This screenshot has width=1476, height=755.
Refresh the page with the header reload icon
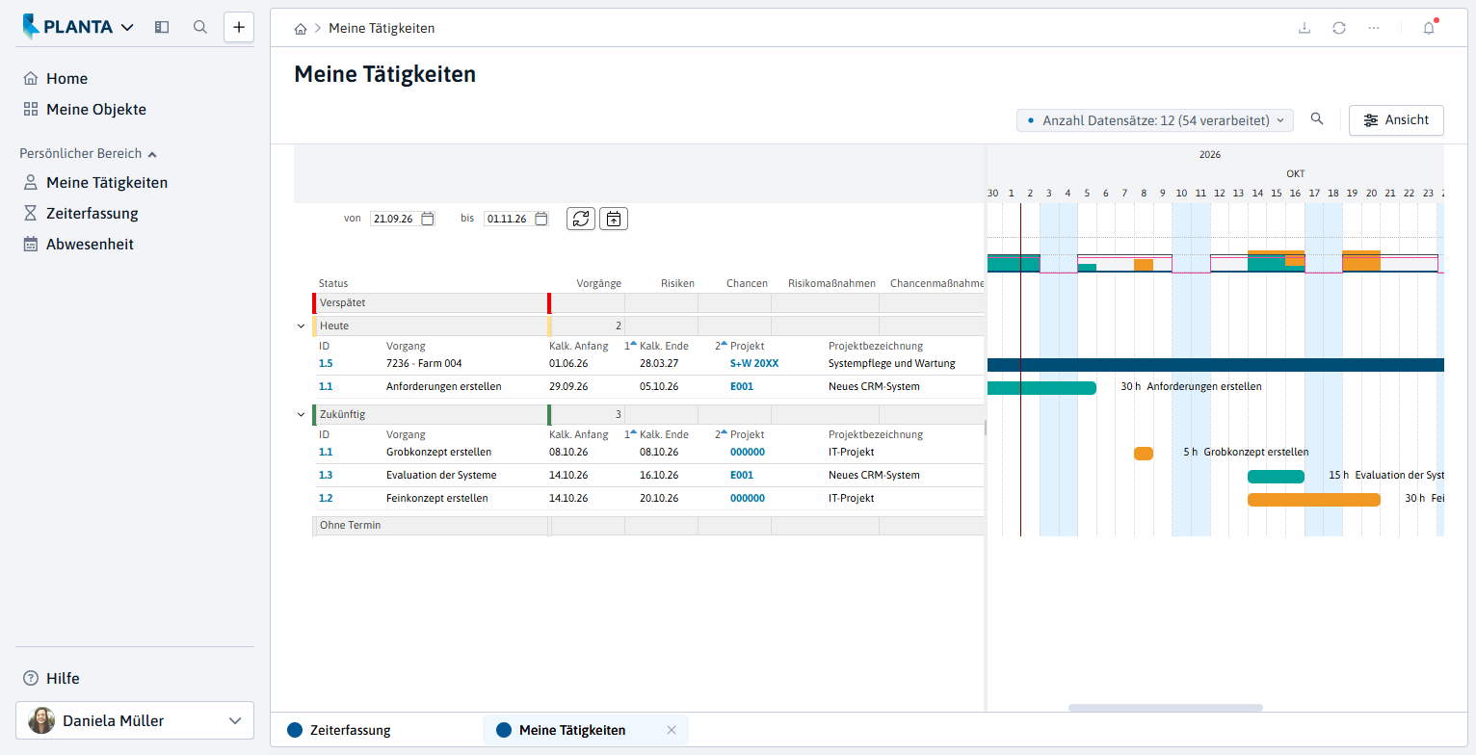[1339, 28]
